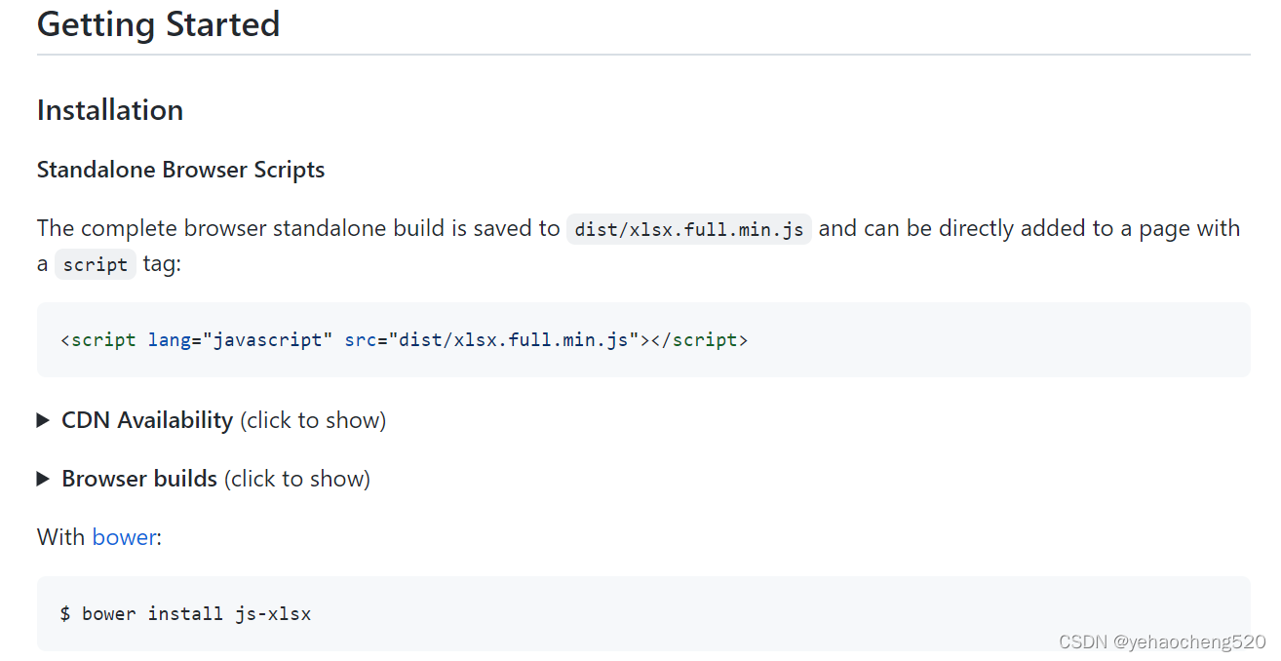Image resolution: width=1281 pixels, height=661 pixels.
Task: Click the Browser builds summary text
Action: (x=139, y=479)
